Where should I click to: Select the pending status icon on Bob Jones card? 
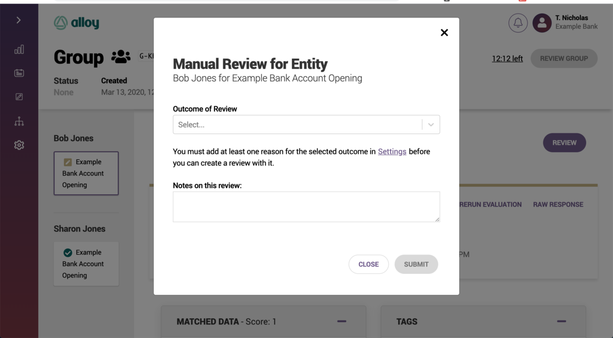[68, 162]
